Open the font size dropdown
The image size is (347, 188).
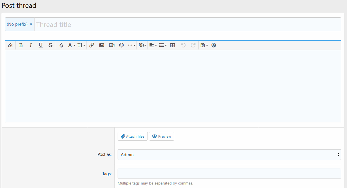coord(81,45)
